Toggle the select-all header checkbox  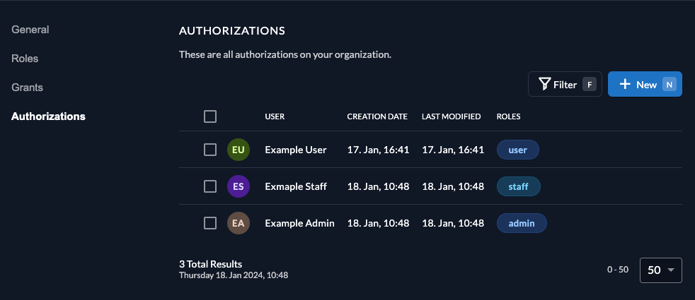point(209,116)
